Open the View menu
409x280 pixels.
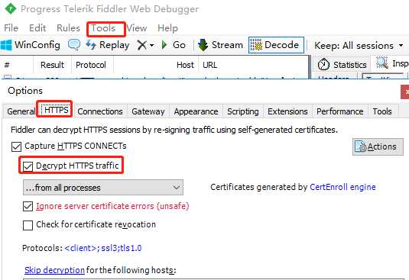pos(137,27)
